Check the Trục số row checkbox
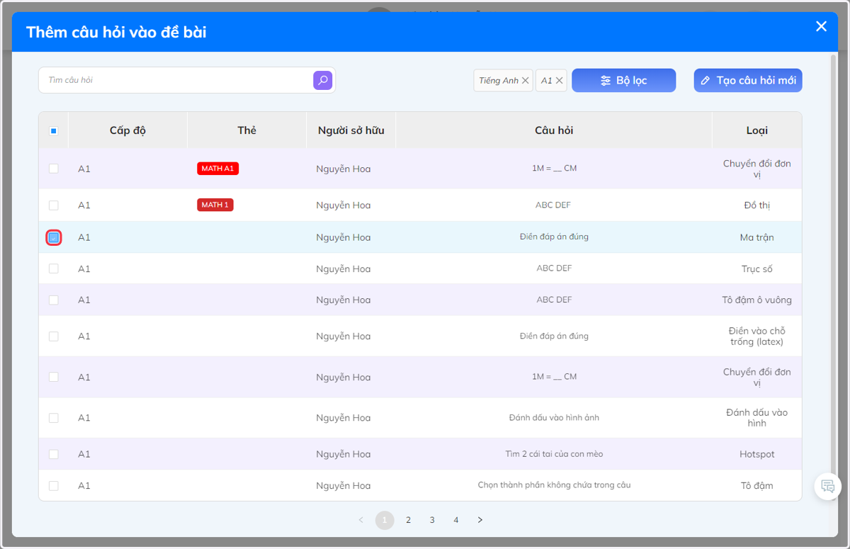Screen dimensions: 850x549 coord(54,269)
